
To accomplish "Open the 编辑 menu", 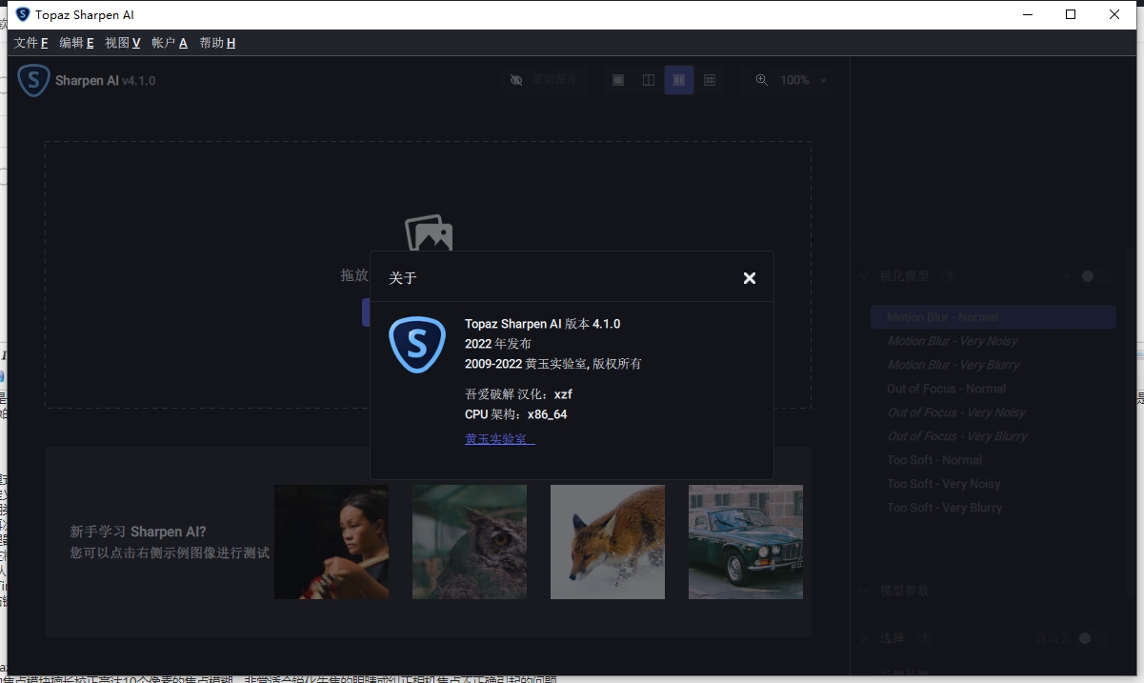I will coord(76,43).
